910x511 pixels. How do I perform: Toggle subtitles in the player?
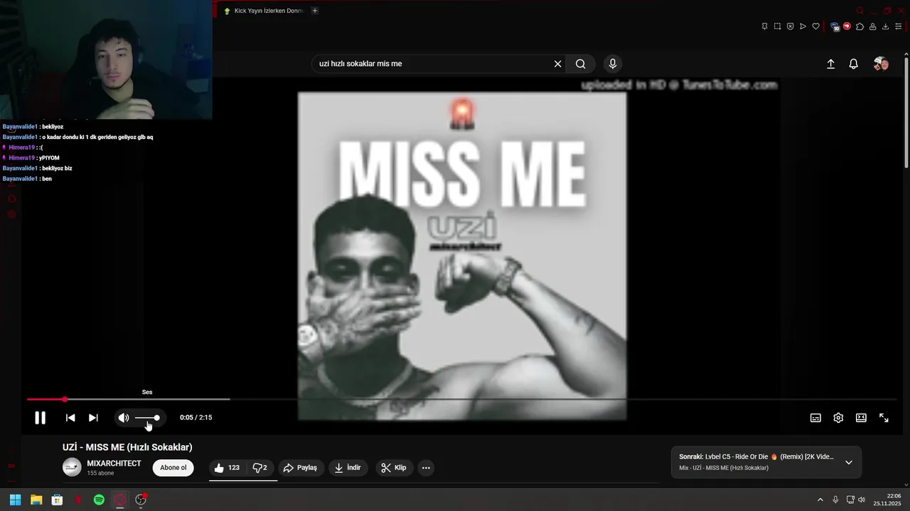(x=815, y=418)
